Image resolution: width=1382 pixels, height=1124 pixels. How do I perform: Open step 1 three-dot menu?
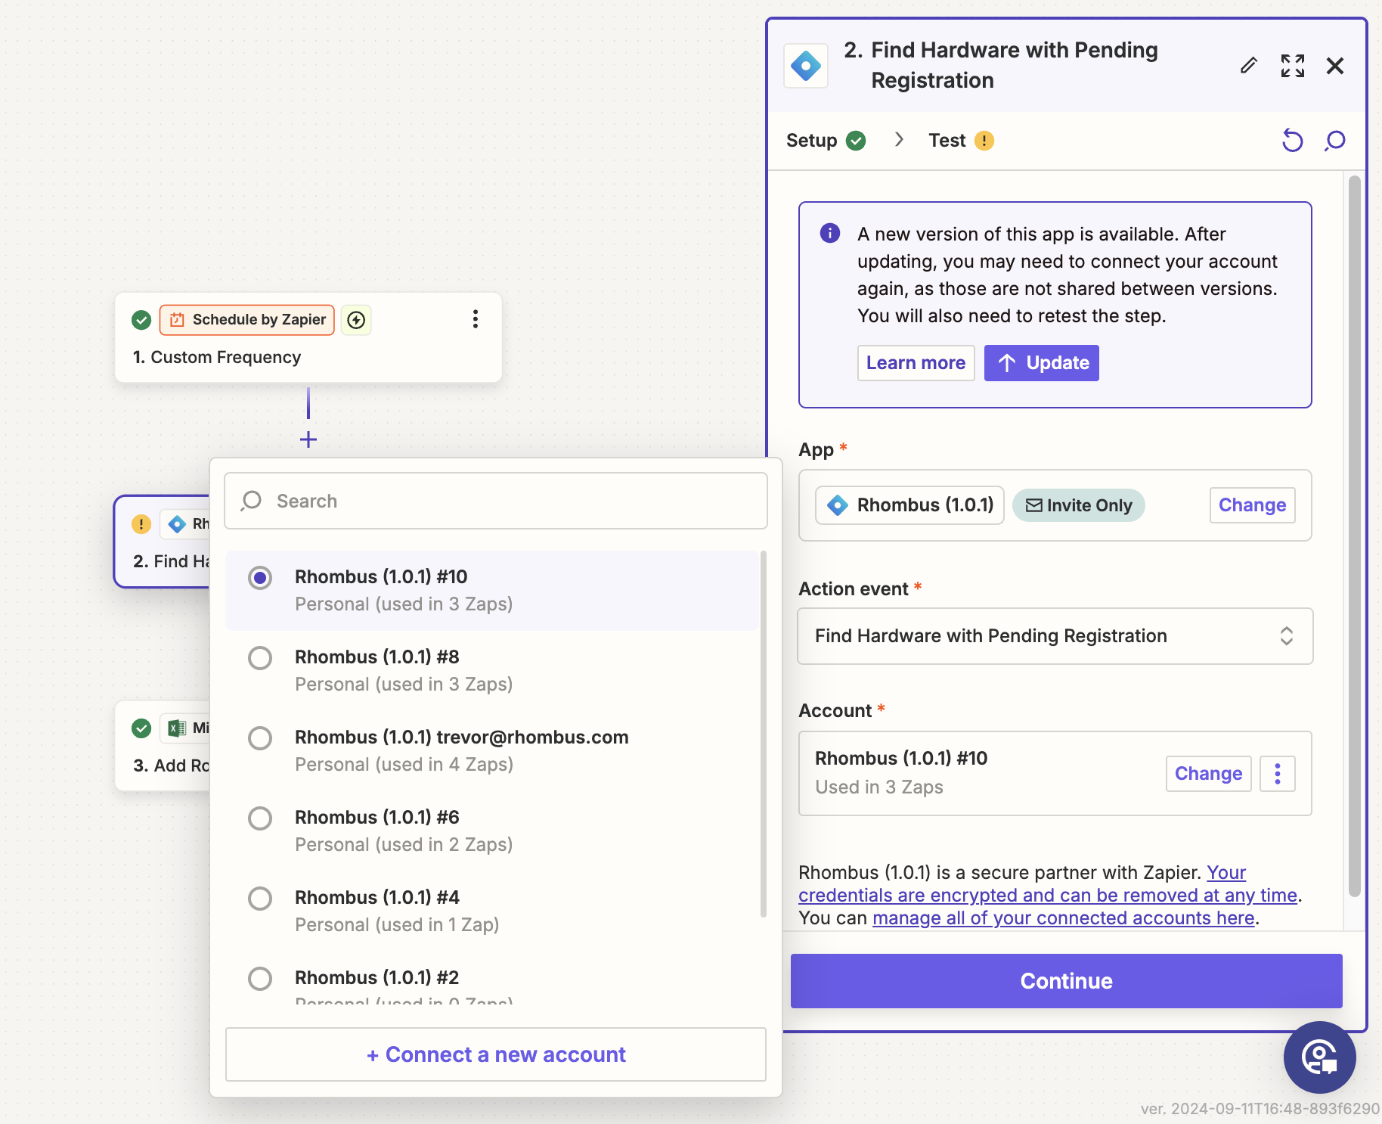coord(476,319)
